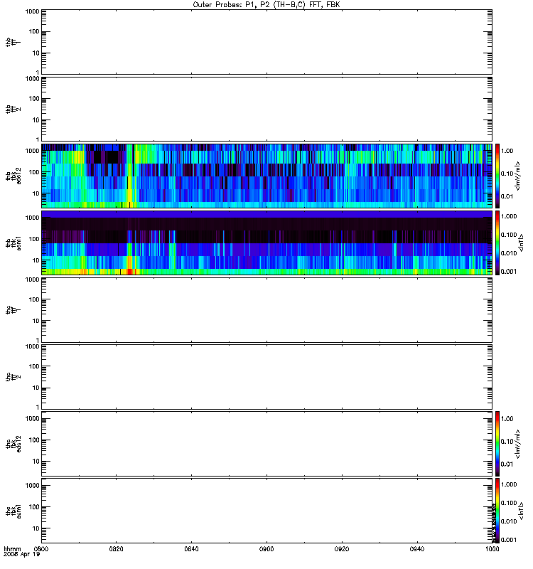This screenshot has width=533, height=569.
Task: Click the '2008 Apr 19' date label
Action: coord(22,555)
